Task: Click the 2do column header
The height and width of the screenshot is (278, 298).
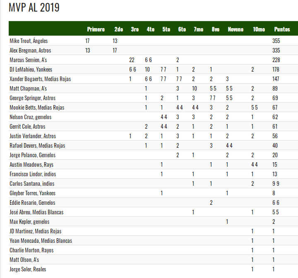Action: (119, 29)
